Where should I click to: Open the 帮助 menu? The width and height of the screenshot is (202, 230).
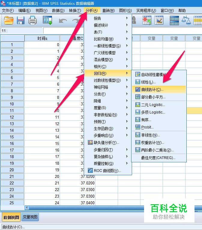coord(182,10)
